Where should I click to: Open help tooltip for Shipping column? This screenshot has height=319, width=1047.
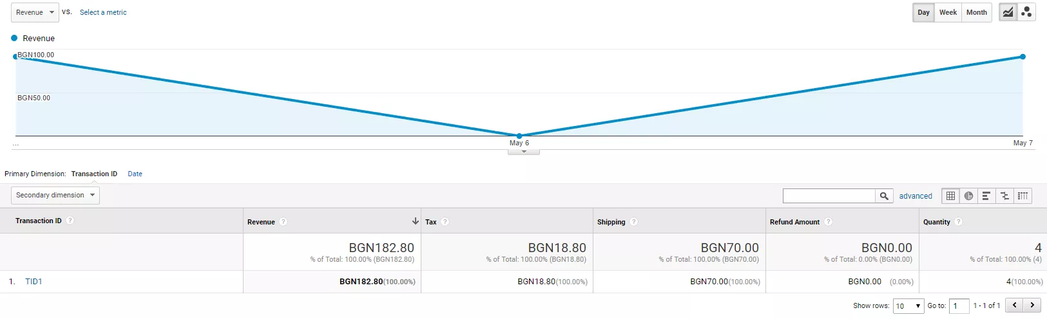coord(634,222)
